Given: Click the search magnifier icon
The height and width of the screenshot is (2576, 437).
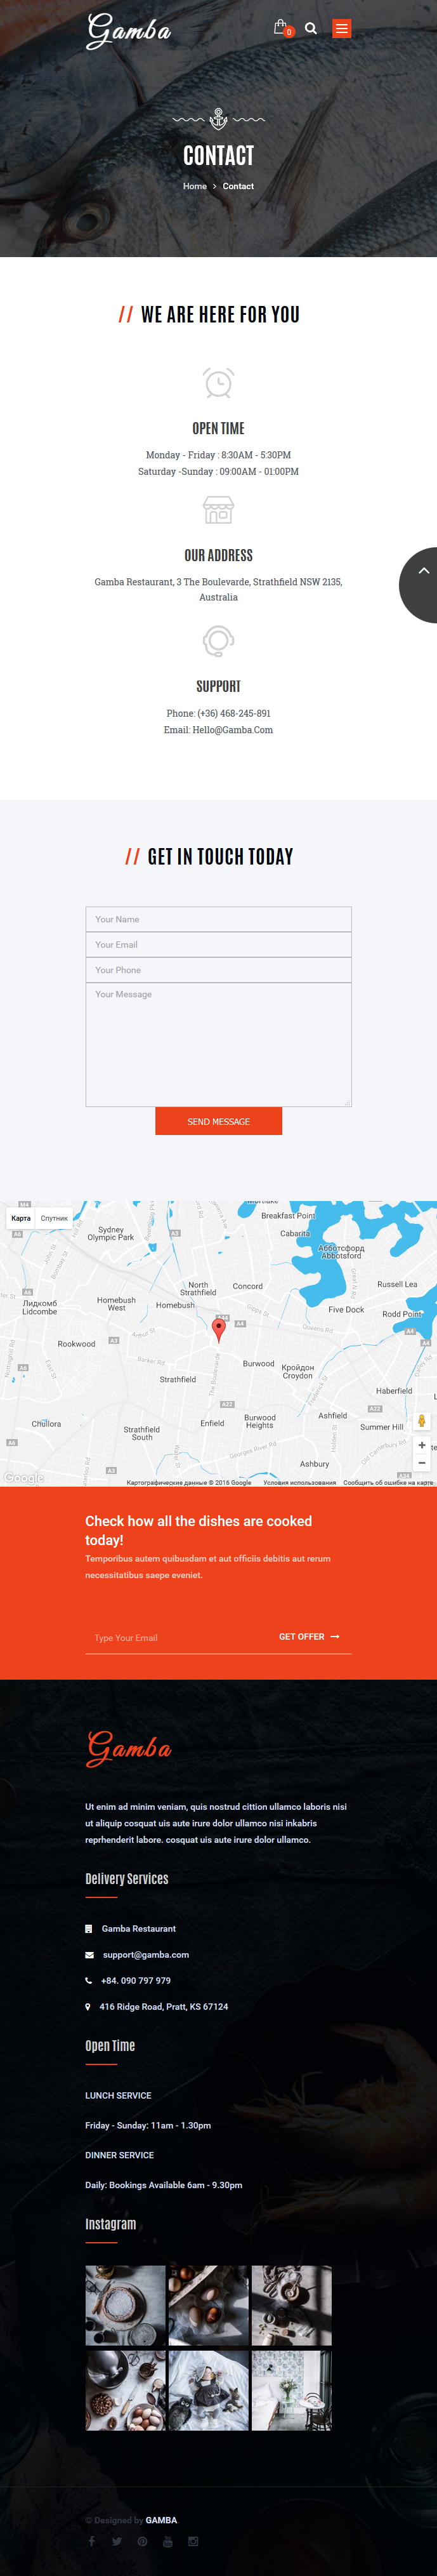Looking at the screenshot, I should (311, 28).
